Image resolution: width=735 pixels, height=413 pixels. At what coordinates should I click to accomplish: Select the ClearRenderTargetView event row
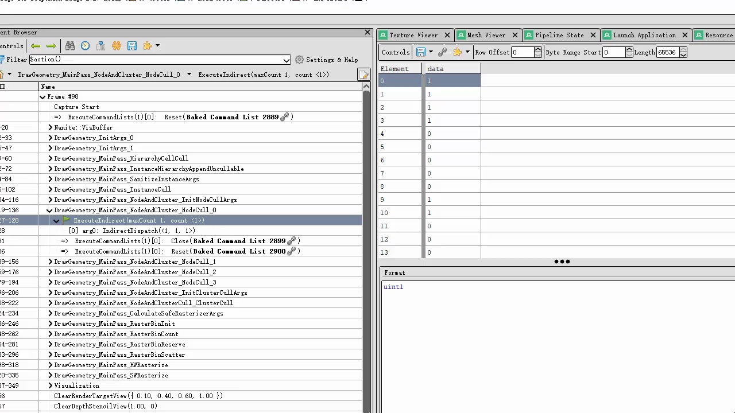(138, 396)
